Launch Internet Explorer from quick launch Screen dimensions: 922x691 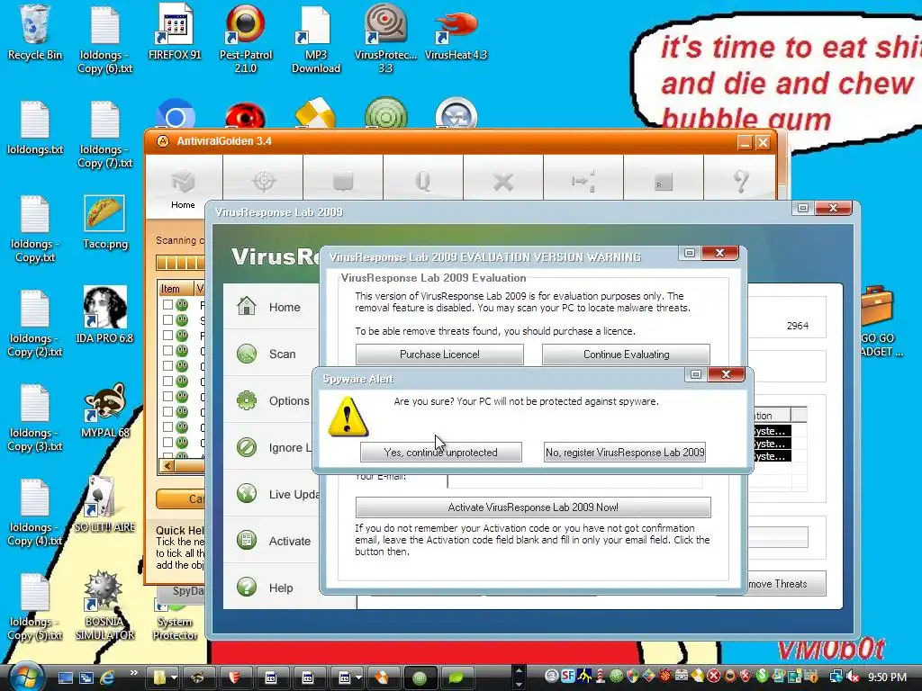coord(107,678)
